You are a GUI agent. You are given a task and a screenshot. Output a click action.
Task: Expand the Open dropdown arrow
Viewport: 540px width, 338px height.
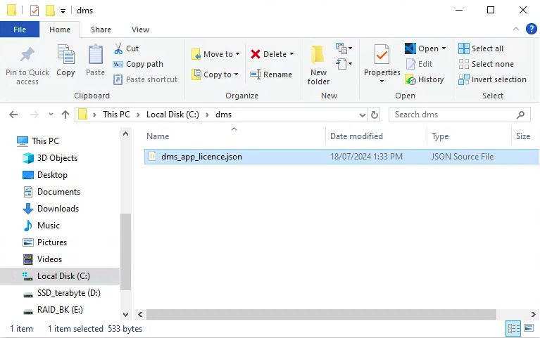point(444,48)
